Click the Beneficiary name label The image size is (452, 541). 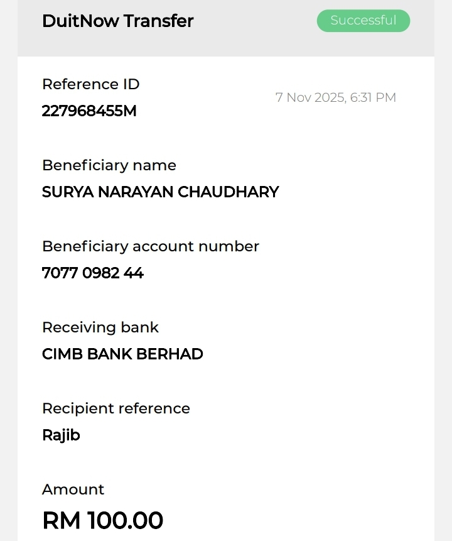coord(109,165)
